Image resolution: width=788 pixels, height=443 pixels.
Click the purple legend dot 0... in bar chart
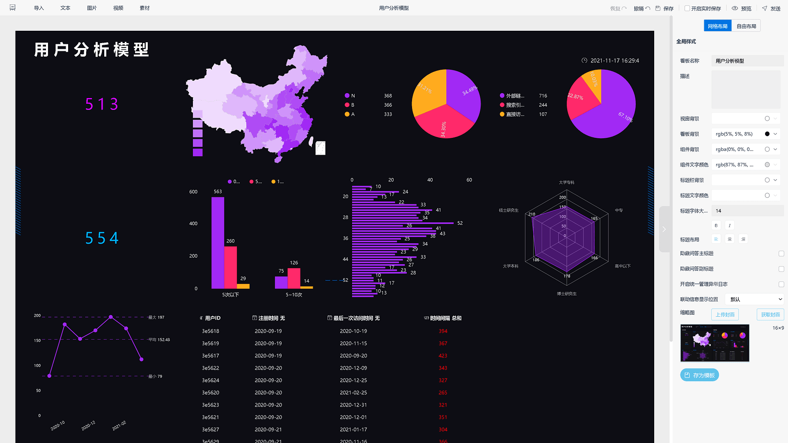pos(230,182)
